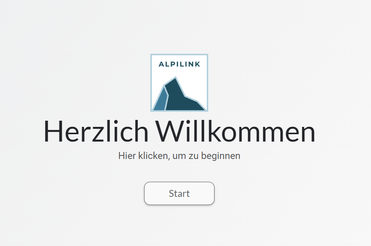This screenshot has height=246, width=371.
Task: Click the Alpilink logo image
Action: [179, 83]
